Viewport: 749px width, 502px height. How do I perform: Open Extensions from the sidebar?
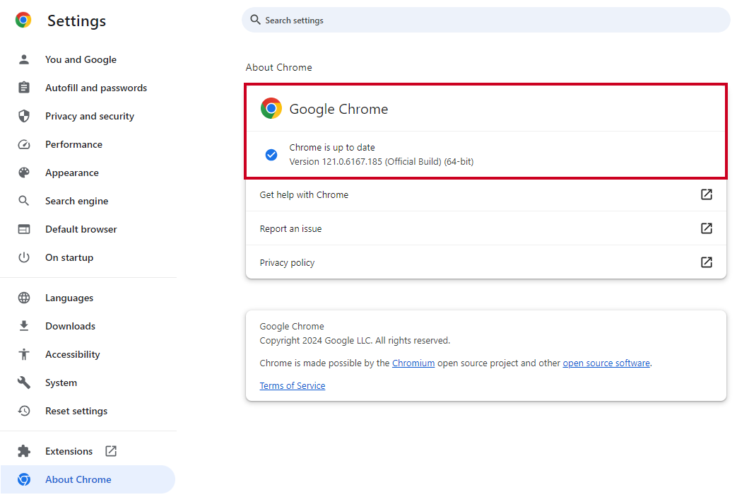click(88, 451)
